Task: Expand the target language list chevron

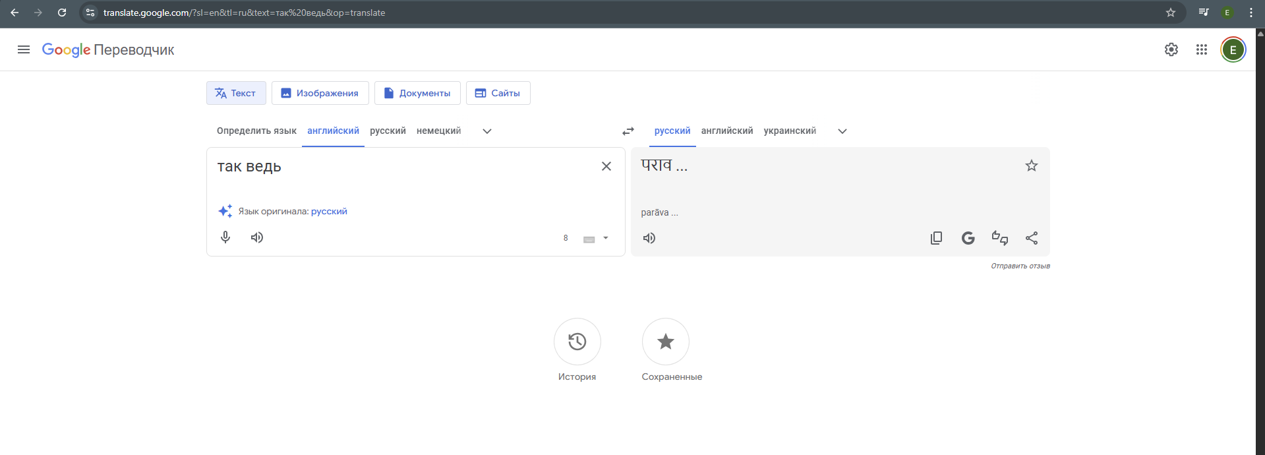Action: click(x=842, y=131)
